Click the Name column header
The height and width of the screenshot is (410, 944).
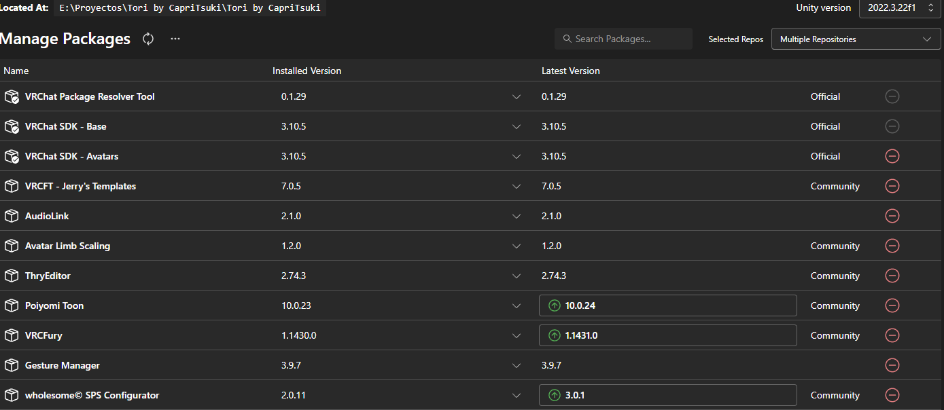(16, 71)
